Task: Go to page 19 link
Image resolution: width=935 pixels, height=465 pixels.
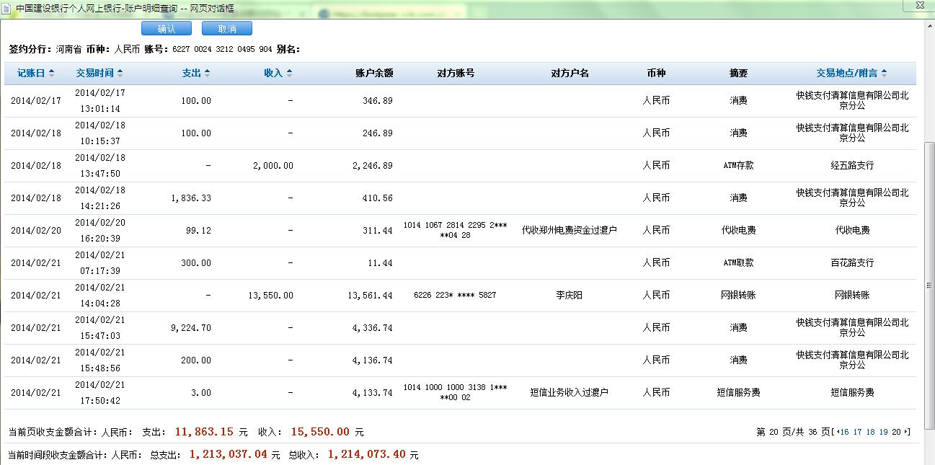Action: (883, 433)
